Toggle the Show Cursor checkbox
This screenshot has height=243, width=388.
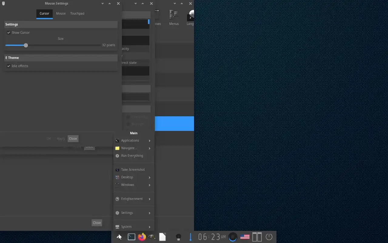pos(9,33)
